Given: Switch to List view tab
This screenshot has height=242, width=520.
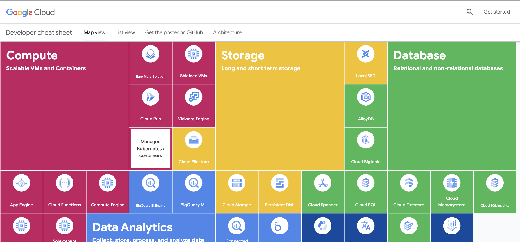Looking at the screenshot, I should (x=125, y=32).
